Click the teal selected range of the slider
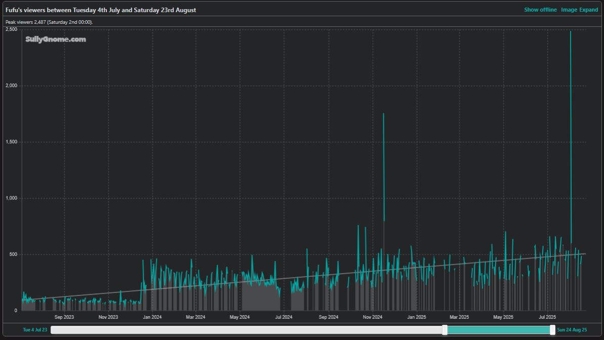This screenshot has width=604, height=340. pos(499,330)
